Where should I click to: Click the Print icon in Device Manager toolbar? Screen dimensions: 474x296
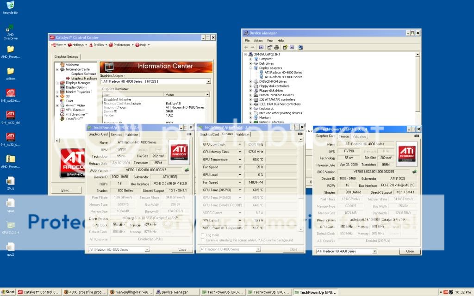point(276,47)
